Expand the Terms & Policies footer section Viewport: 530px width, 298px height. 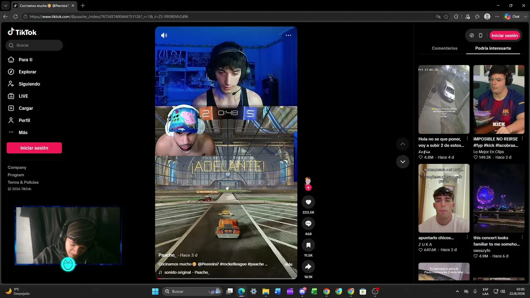click(23, 183)
